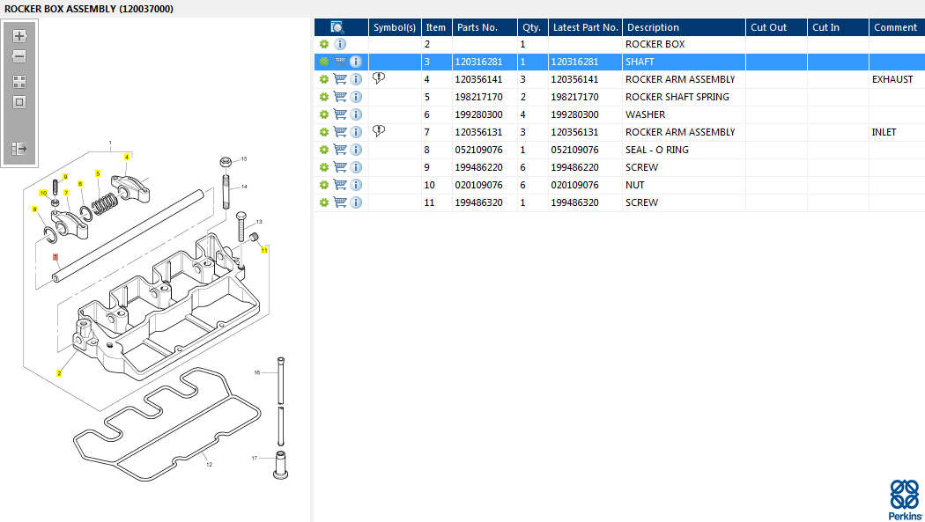Click green gear icon for SEAL - O RING
This screenshot has width=925, height=522.
click(x=323, y=150)
